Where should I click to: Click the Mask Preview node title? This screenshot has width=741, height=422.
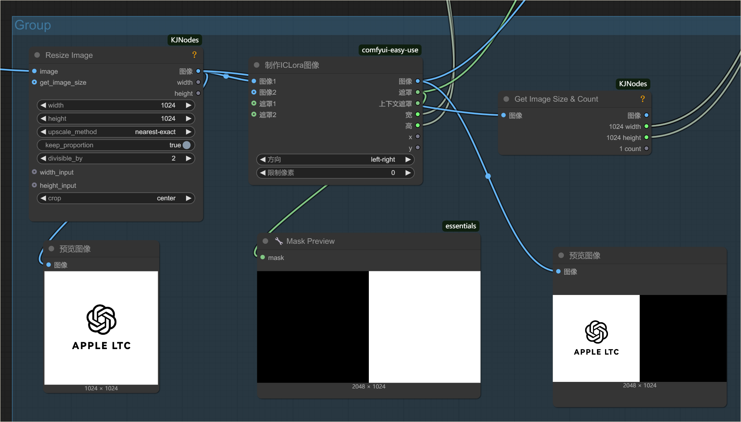310,241
